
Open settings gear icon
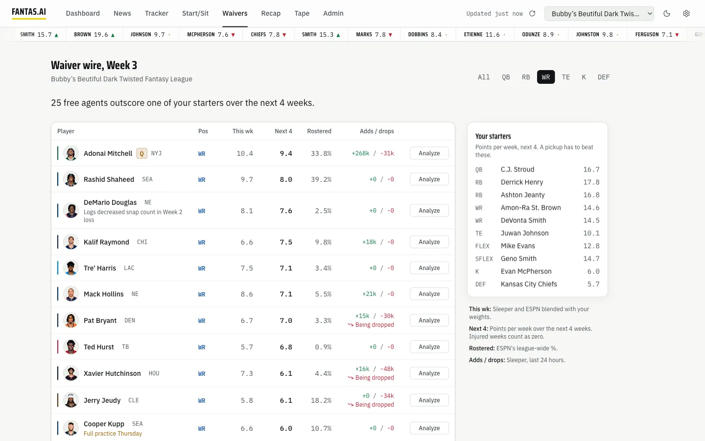coord(686,14)
